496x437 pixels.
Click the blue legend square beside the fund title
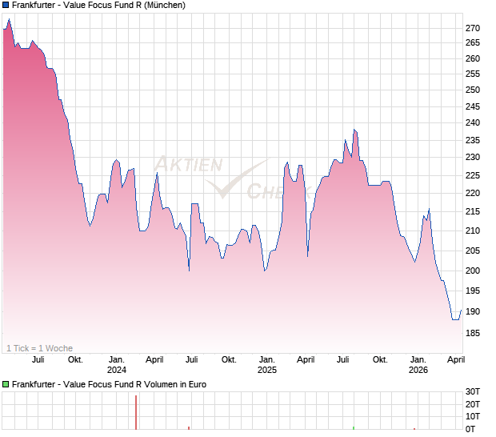point(6,6)
